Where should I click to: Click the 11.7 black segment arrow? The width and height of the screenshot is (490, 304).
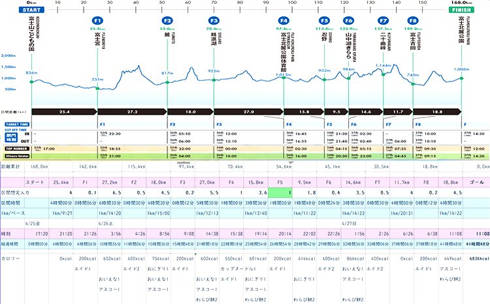(x=398, y=112)
